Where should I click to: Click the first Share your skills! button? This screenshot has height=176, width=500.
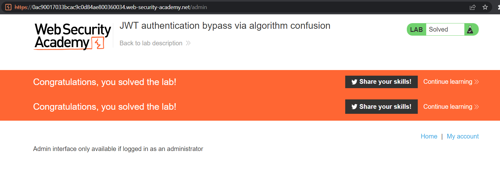click(x=381, y=82)
